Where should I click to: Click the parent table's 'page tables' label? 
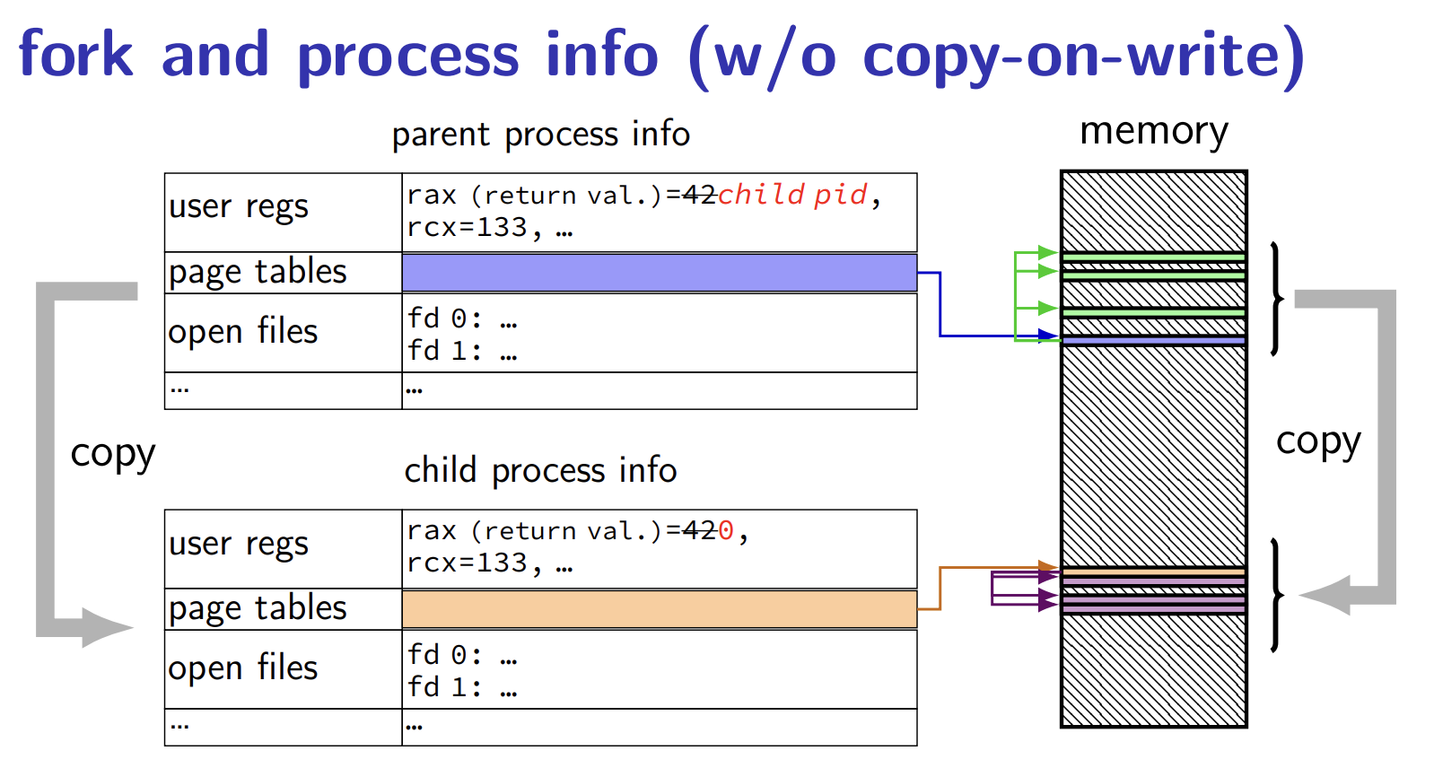258,272
